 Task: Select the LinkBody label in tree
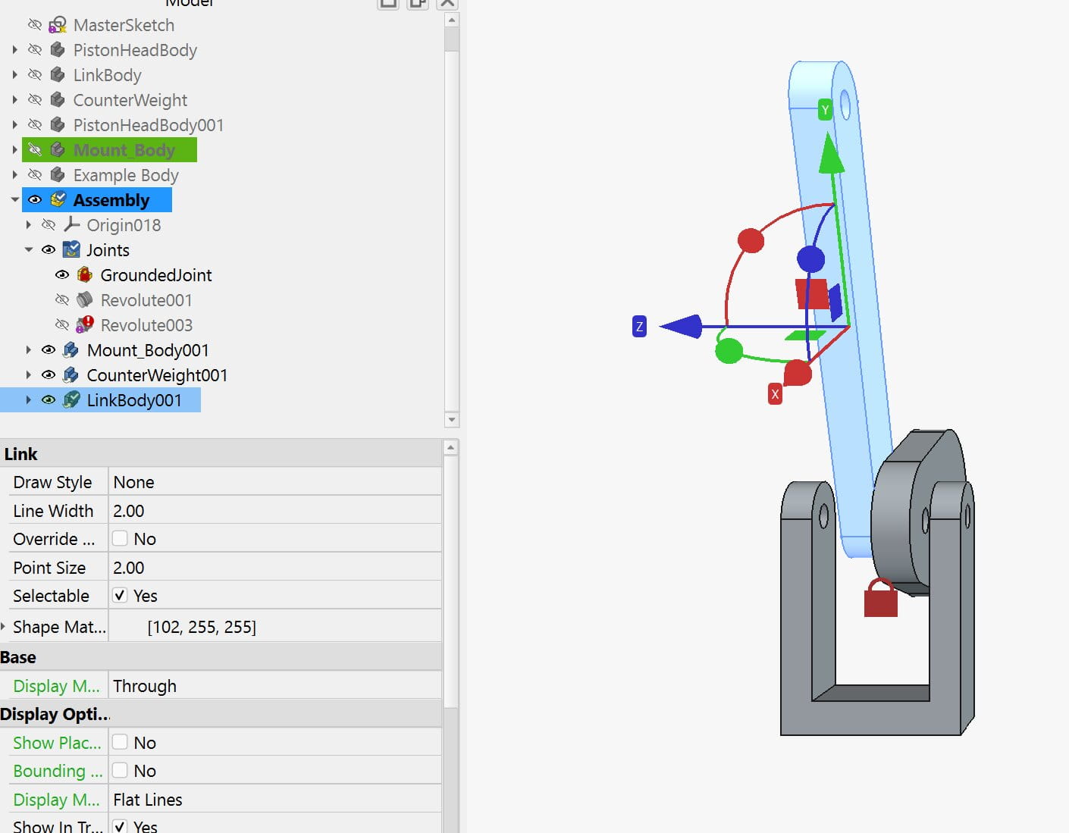click(x=107, y=75)
